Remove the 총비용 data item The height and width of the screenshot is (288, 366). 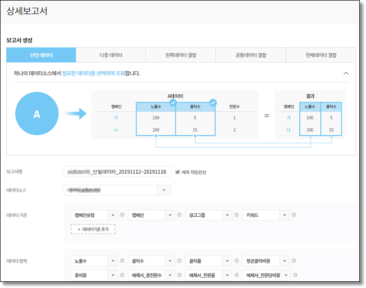click(x=122, y=275)
